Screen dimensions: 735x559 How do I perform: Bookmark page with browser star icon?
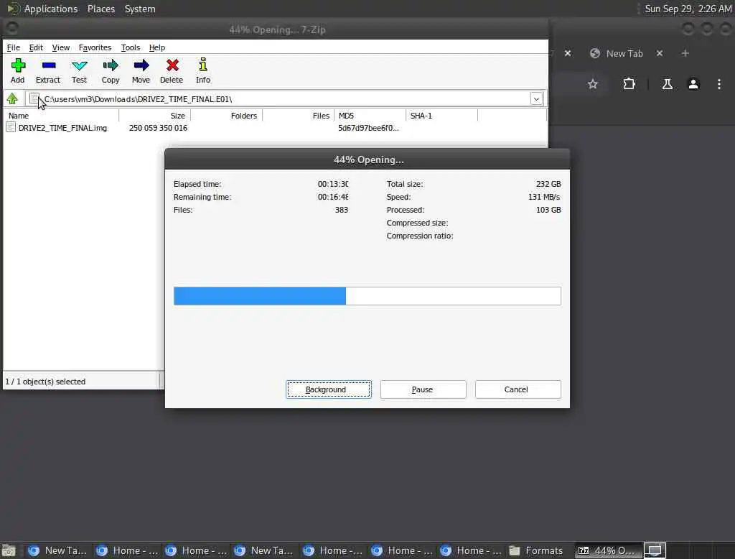pyautogui.click(x=593, y=84)
